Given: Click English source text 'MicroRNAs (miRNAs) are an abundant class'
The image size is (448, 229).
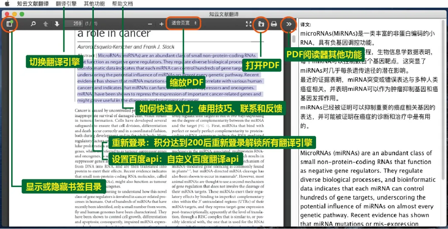Looking at the screenshot, I should coord(366,153).
